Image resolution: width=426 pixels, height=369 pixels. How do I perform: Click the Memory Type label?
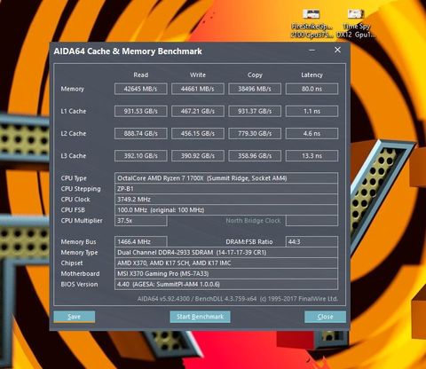point(79,253)
